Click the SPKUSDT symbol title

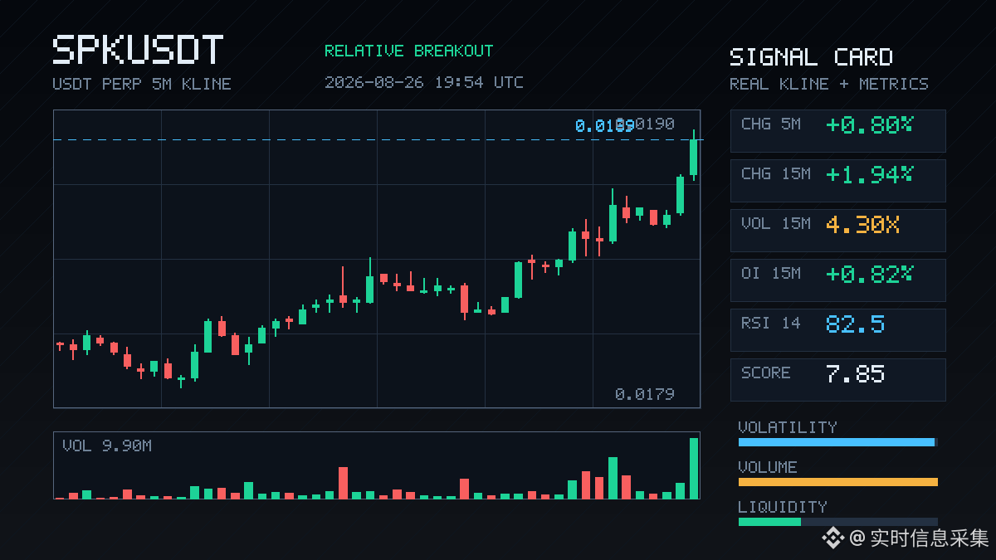point(138,51)
